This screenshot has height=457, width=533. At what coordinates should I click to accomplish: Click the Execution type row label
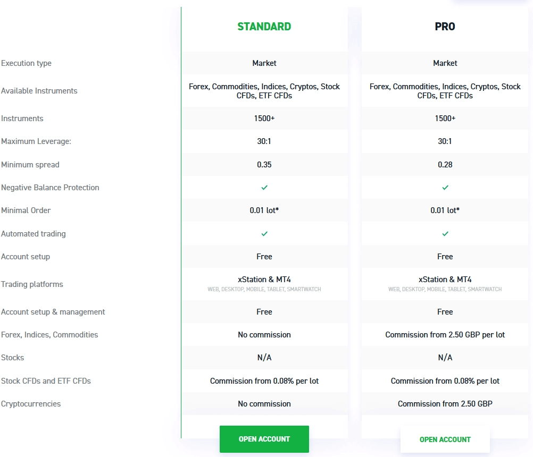point(26,63)
